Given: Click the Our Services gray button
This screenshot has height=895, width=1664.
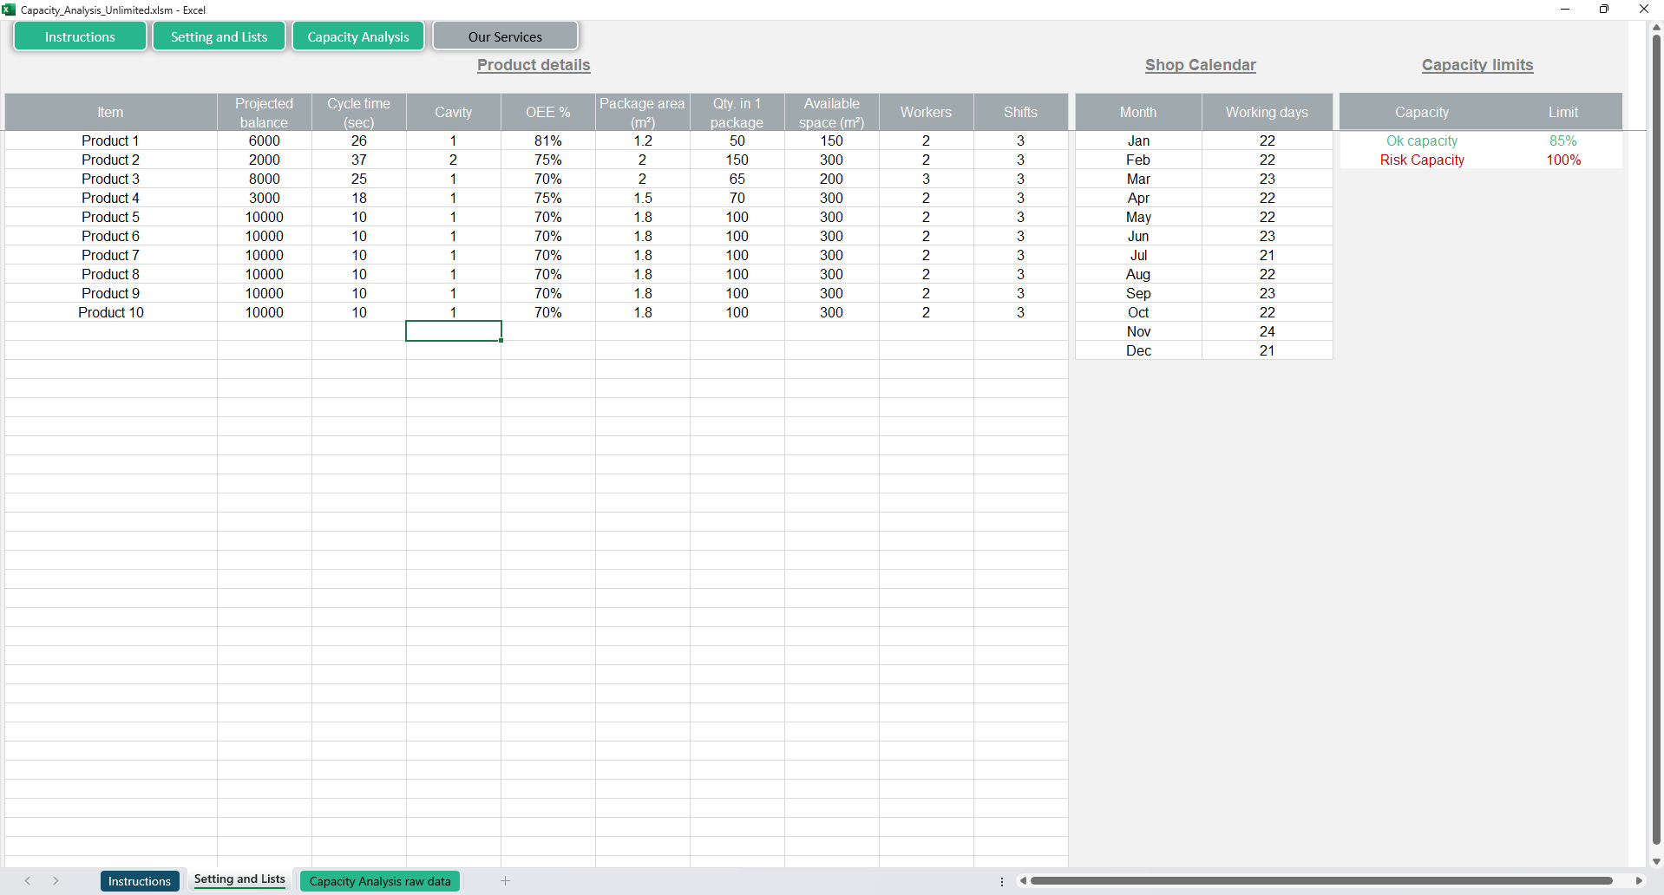Looking at the screenshot, I should 505,36.
